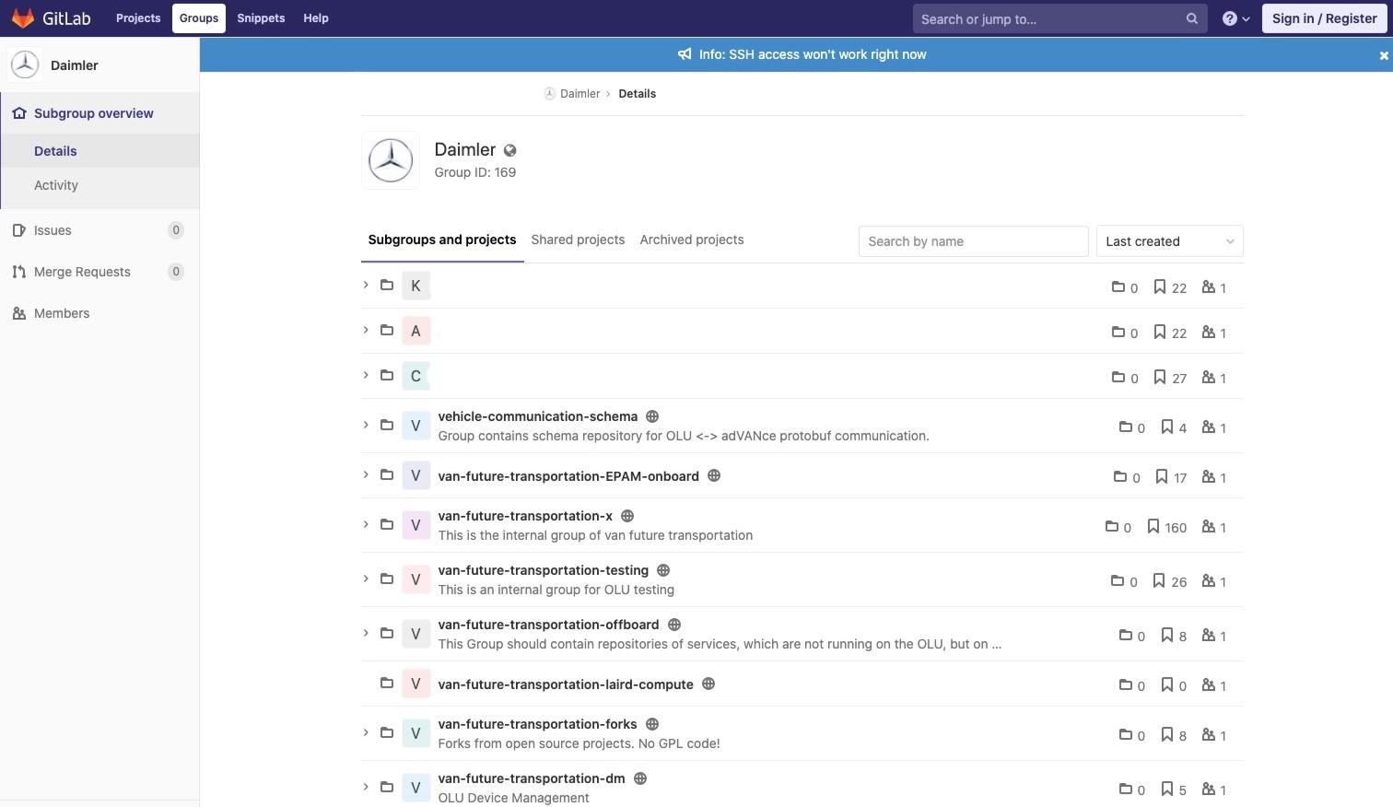Expand the van-future-transportation-testing group
The width and height of the screenshot is (1393, 807).
pyautogui.click(x=366, y=579)
